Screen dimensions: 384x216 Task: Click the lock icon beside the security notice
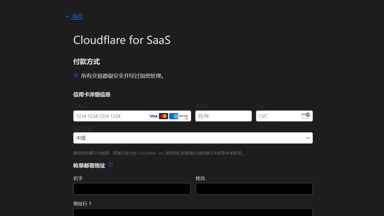[76, 75]
